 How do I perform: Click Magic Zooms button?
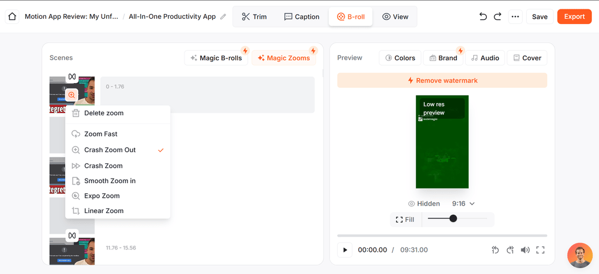pyautogui.click(x=284, y=58)
